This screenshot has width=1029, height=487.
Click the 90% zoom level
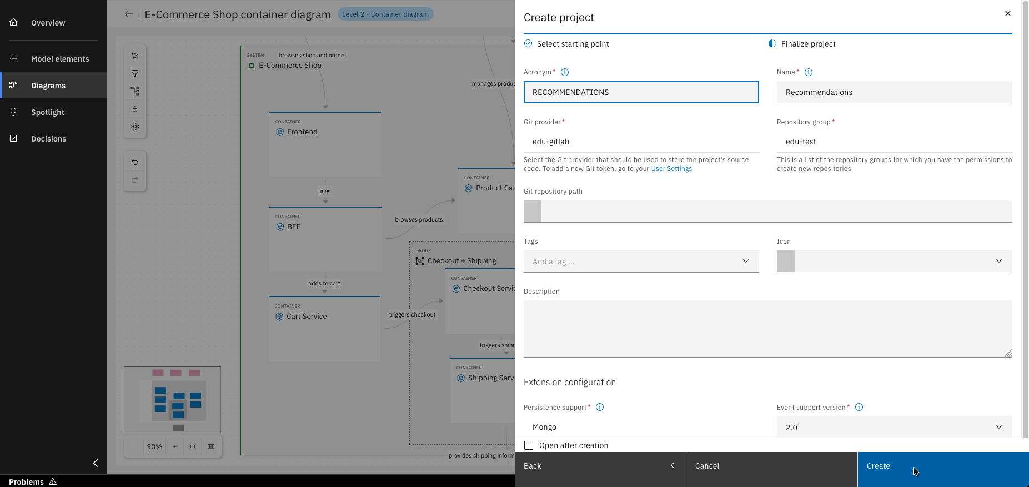click(154, 446)
